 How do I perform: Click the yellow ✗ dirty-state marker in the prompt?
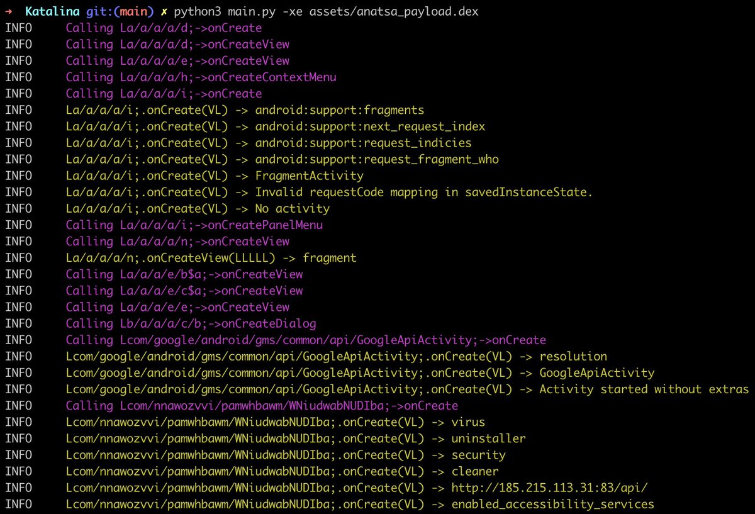tap(165, 12)
